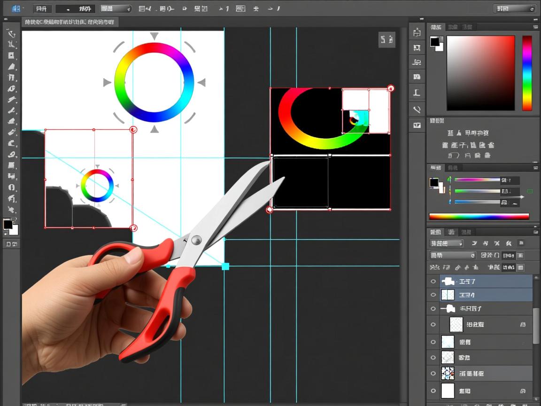
Task: Hide the topmost layer via eye icon
Action: (x=433, y=281)
